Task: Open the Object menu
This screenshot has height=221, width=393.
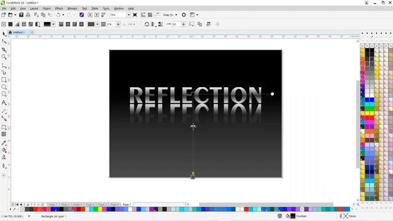Action: point(47,9)
